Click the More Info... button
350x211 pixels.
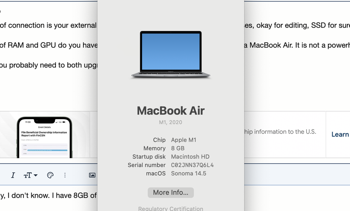point(171,192)
